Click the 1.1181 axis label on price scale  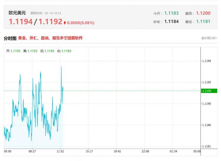coord(206,146)
